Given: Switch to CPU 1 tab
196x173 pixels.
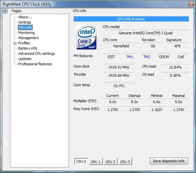Looking at the screenshot, I should [x=96, y=162].
